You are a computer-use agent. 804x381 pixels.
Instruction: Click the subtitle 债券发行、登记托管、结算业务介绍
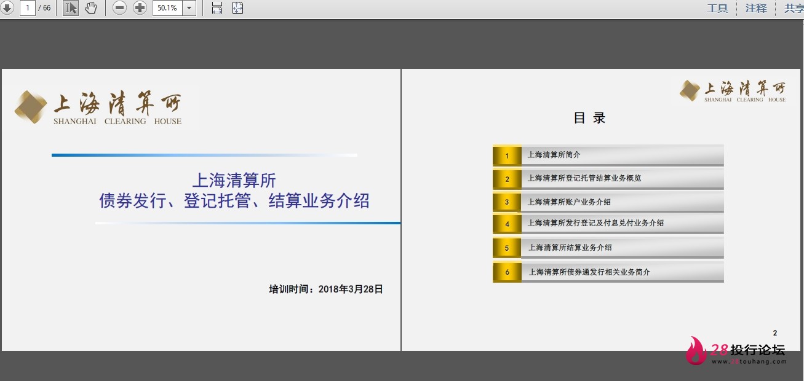click(234, 200)
